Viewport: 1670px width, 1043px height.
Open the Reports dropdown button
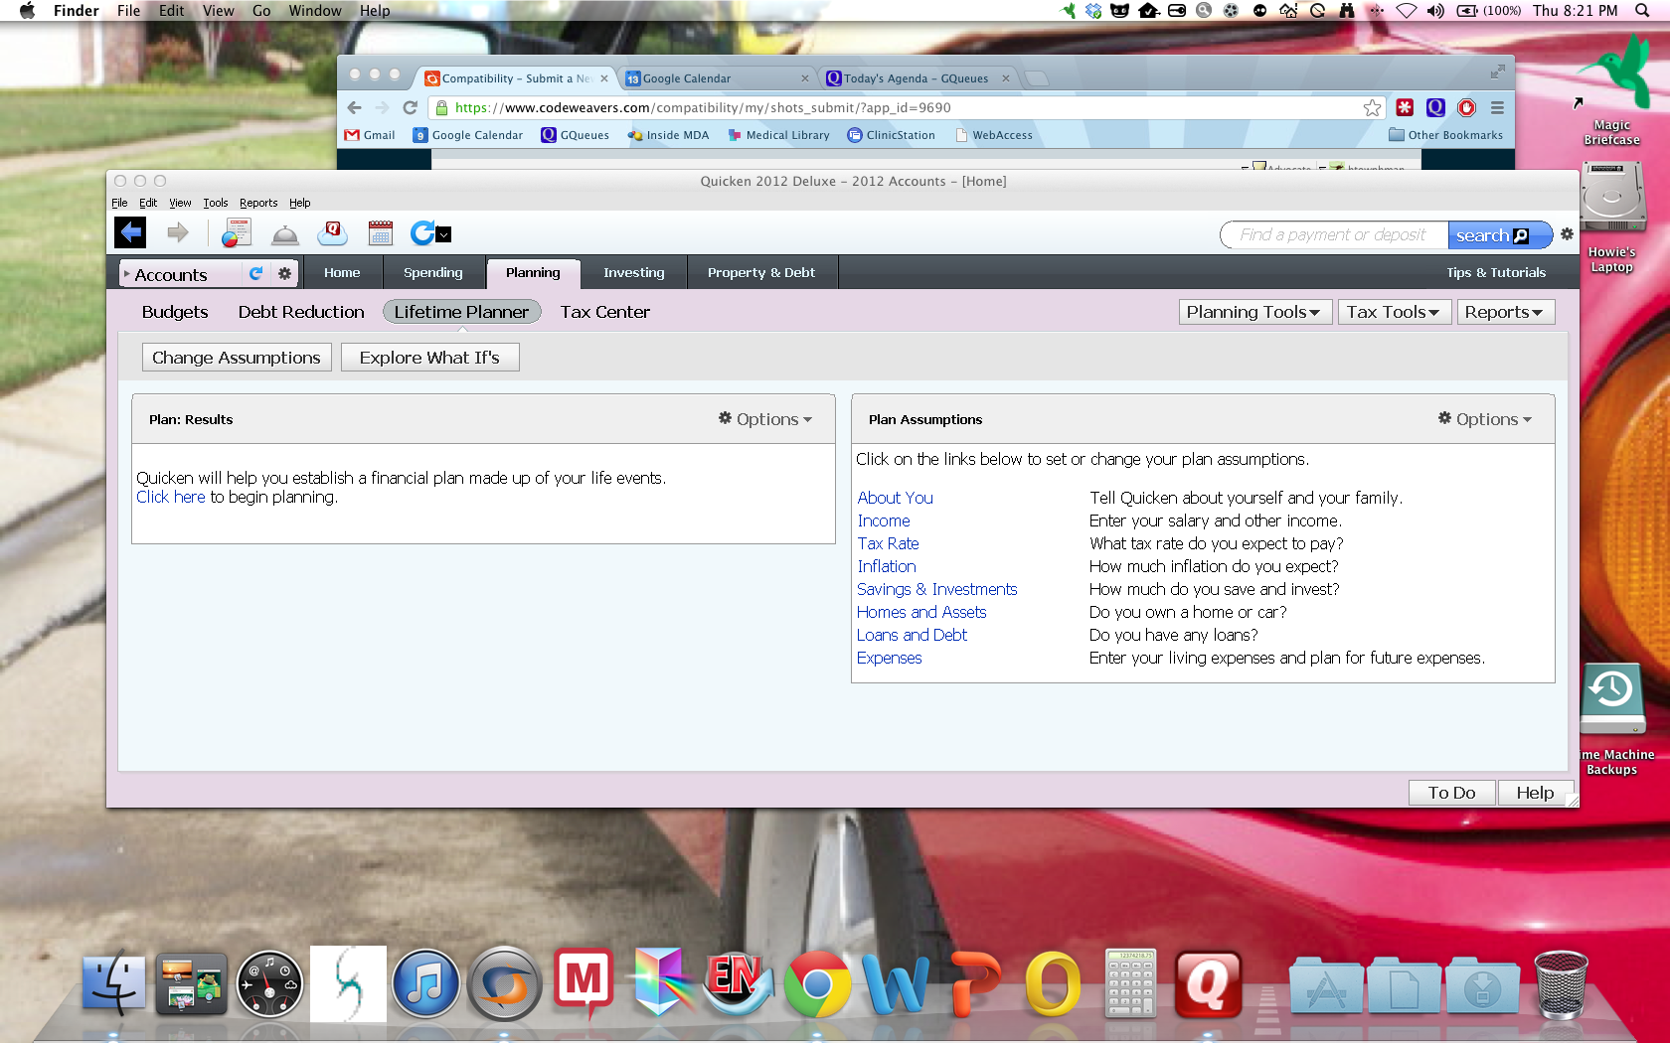(x=1505, y=312)
